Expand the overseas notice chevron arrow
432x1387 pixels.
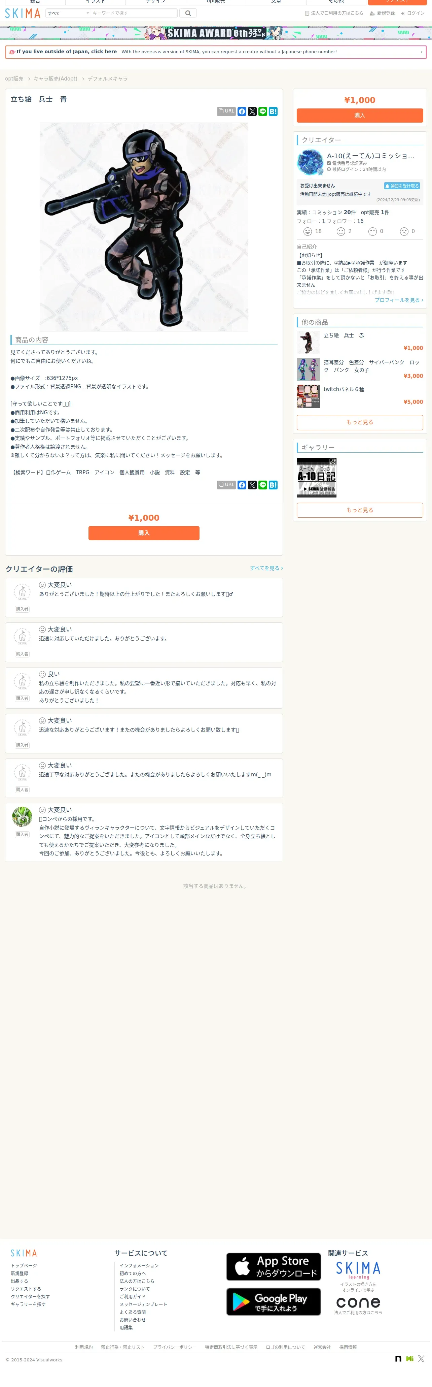click(421, 52)
